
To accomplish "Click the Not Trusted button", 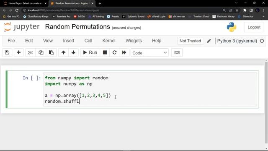I will click(x=190, y=41).
